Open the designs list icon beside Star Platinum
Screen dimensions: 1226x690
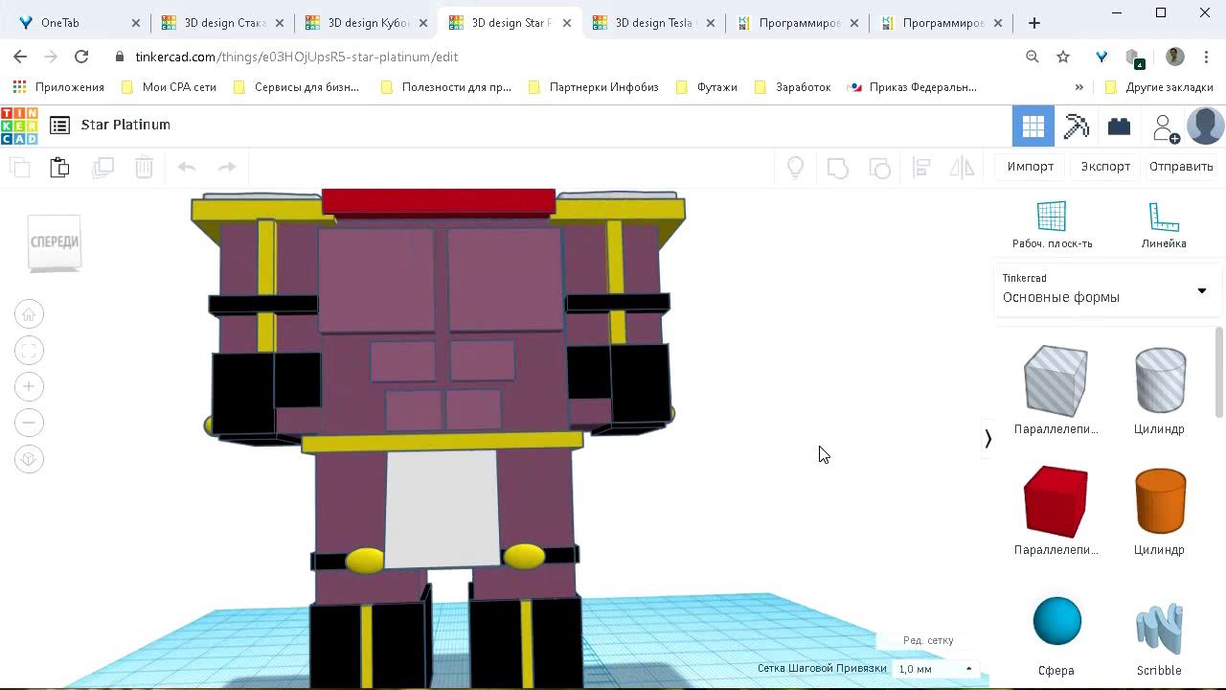59,125
